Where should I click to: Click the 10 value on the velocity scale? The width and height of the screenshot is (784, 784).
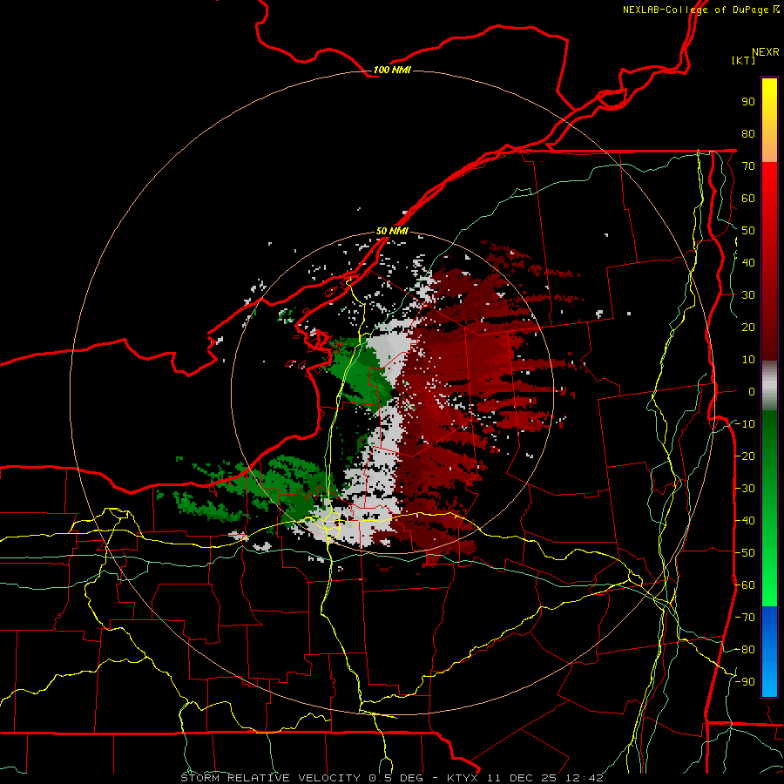click(748, 360)
